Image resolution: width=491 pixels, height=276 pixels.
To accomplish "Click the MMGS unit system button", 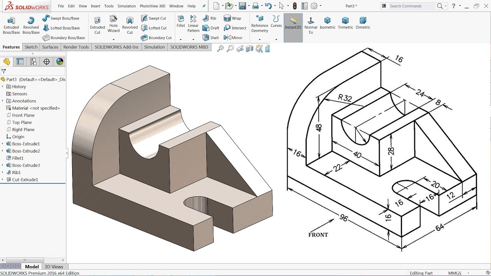I will (455, 273).
